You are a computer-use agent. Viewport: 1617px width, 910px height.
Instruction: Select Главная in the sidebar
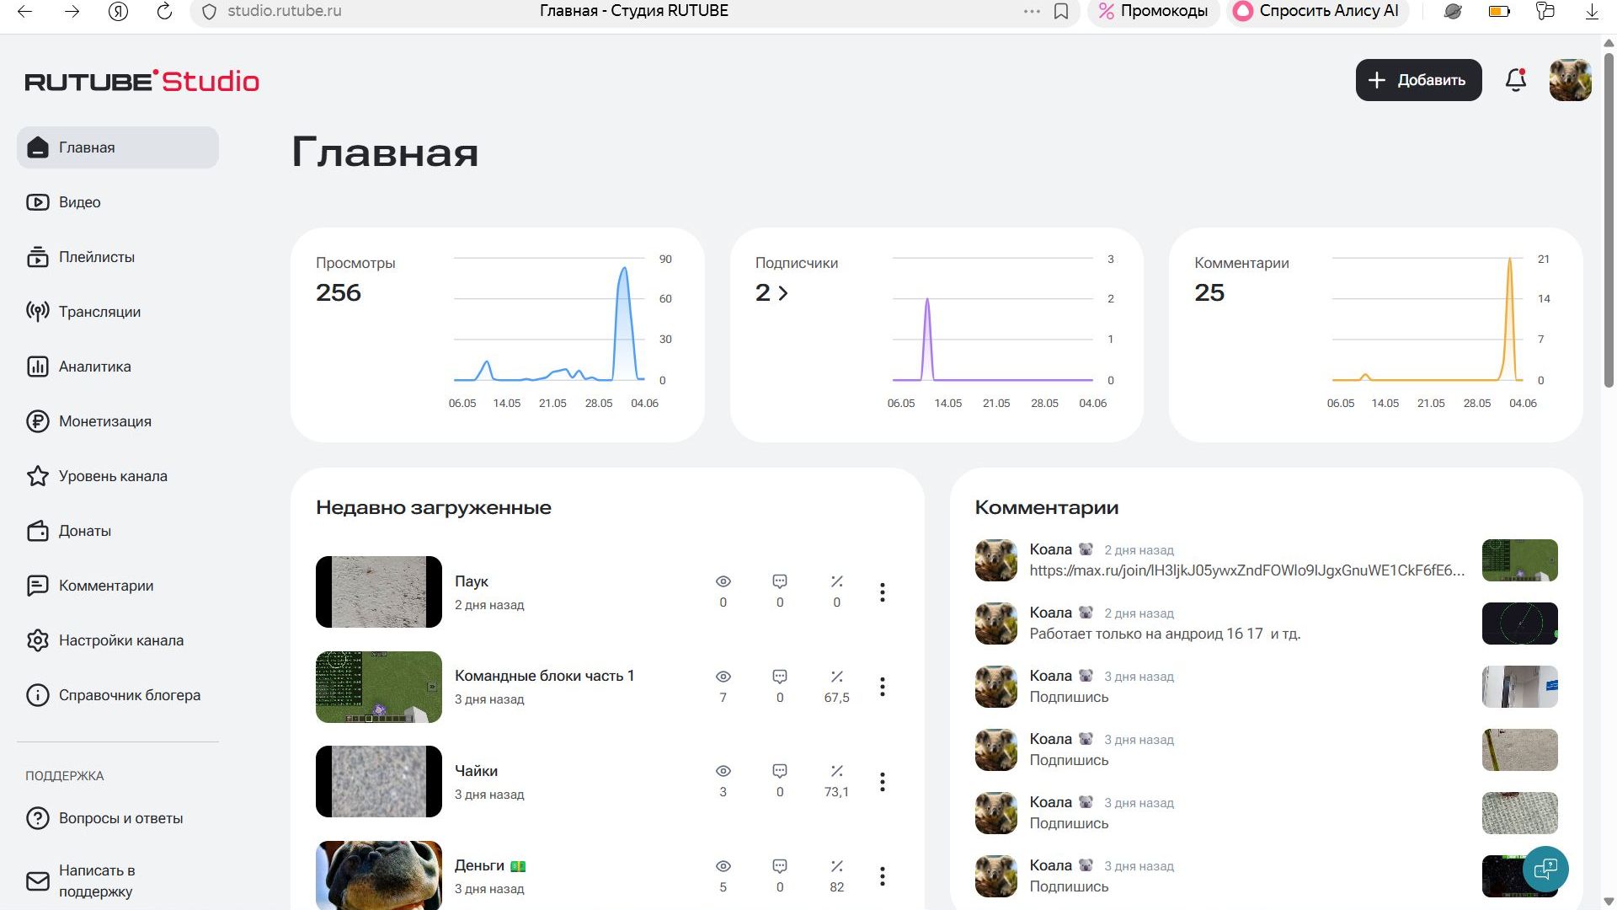[118, 147]
